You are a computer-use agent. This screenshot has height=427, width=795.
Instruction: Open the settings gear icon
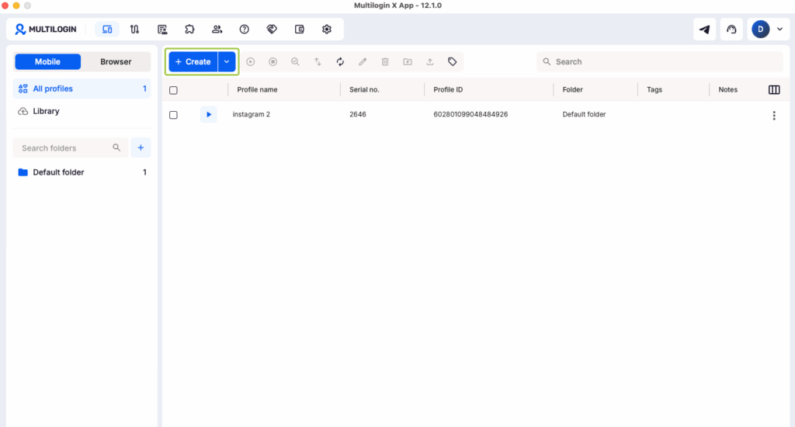[327, 30]
